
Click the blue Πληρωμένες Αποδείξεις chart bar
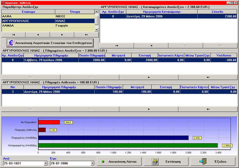(x=113, y=138)
